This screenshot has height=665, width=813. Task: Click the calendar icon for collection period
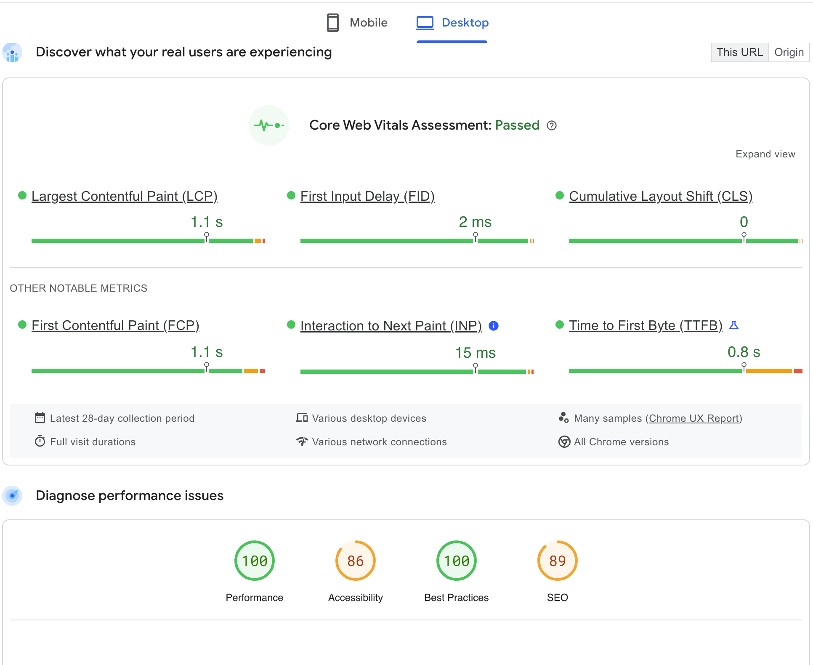click(x=40, y=418)
